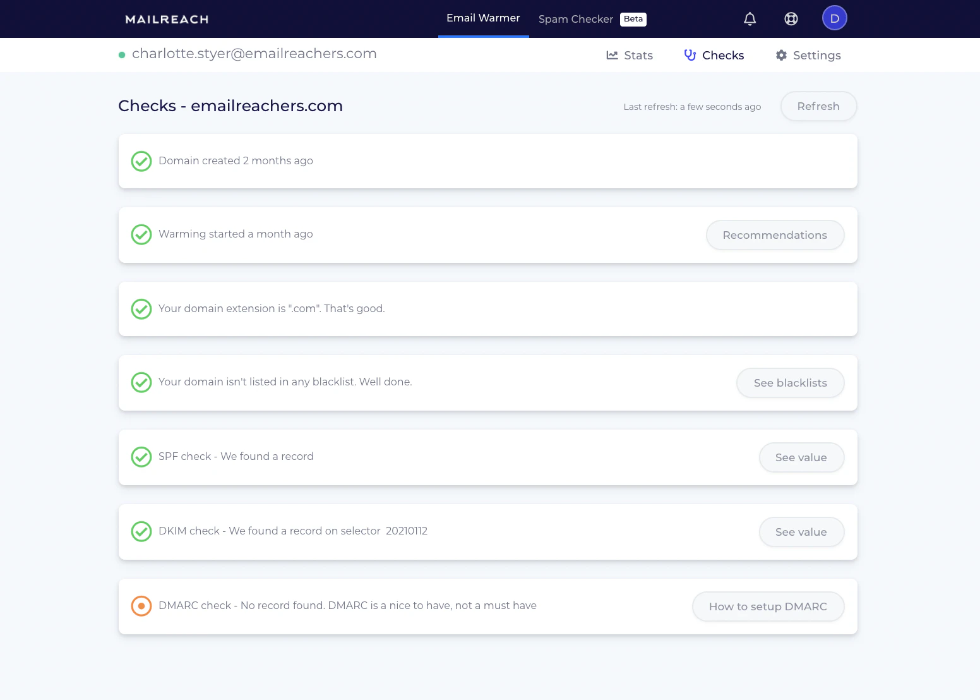Click the green check next to Domain created

[141, 161]
